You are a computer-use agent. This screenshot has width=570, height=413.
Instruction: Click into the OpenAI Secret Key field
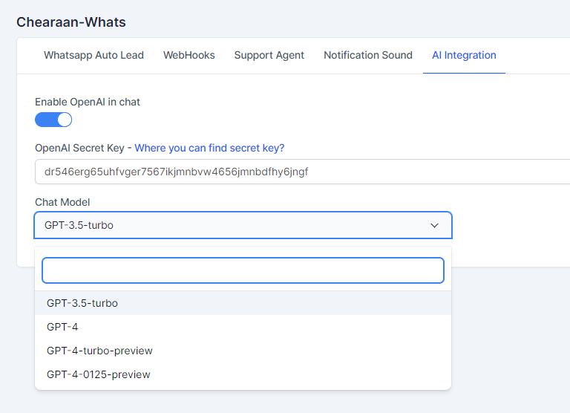(297, 172)
